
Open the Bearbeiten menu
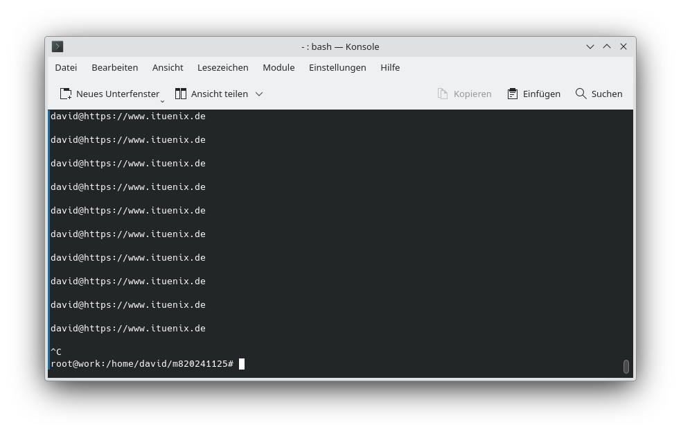114,67
